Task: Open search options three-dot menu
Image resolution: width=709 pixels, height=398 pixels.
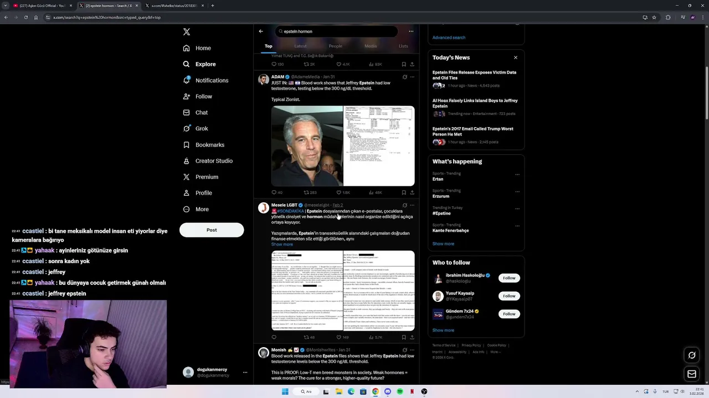Action: [411, 32]
